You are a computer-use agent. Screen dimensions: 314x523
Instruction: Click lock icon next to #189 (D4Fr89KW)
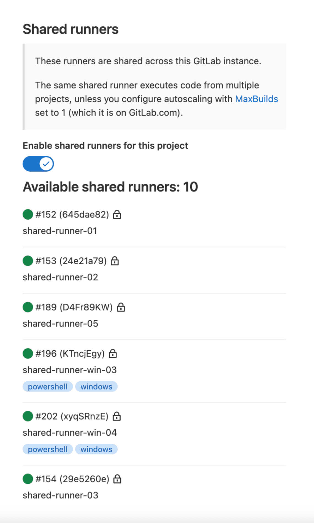coord(121,307)
